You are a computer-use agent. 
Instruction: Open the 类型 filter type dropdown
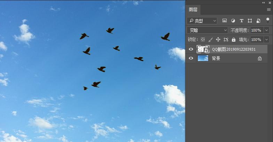(202, 21)
